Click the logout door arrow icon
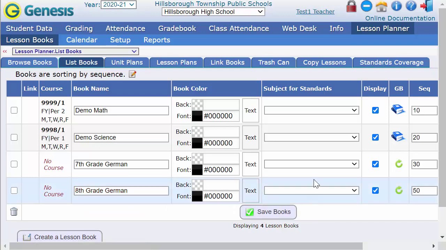 426,6
